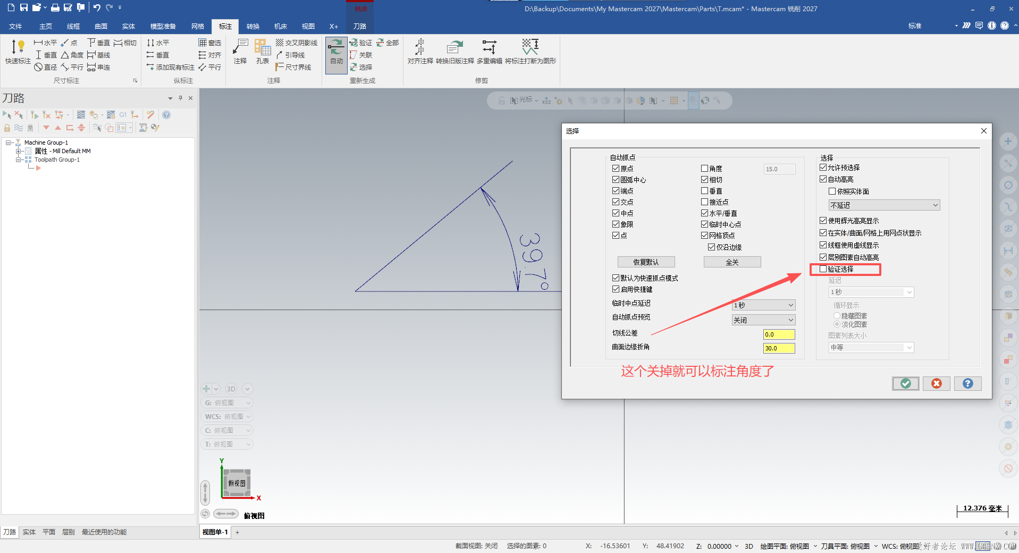Open the 孔表 hole table tool
Viewport: 1019px width, 553px height.
[x=263, y=52]
